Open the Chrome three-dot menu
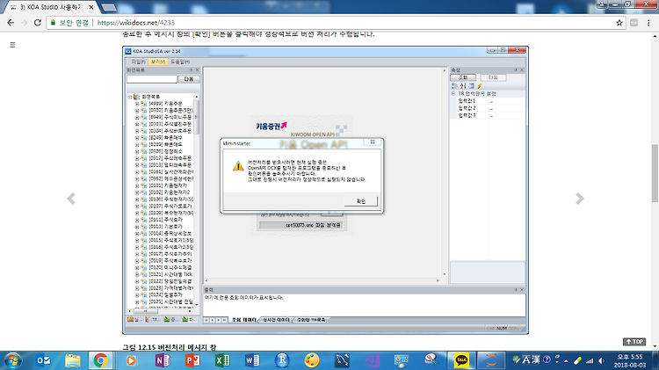This screenshot has height=370, width=659. pyautogui.click(x=648, y=23)
